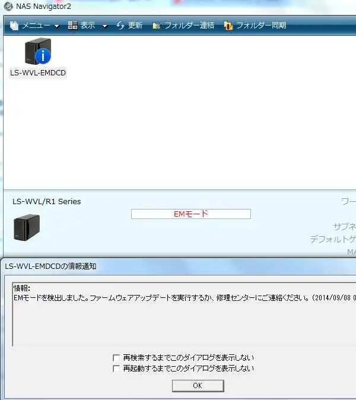Click the blue info badge on NAS icon

tap(43, 56)
